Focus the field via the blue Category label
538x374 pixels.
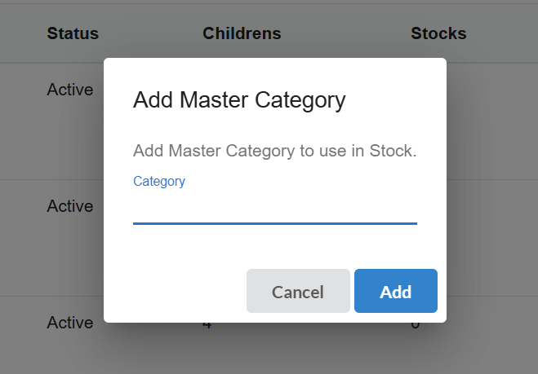pos(159,181)
